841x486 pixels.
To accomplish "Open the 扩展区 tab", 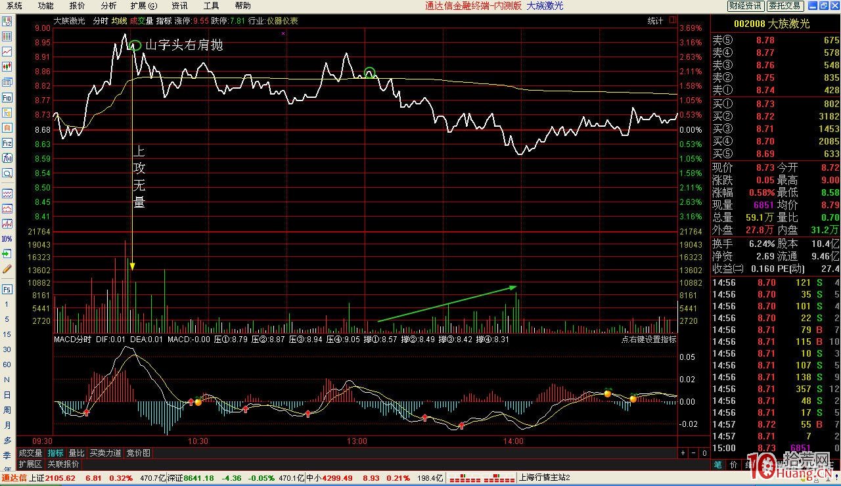I will click(x=30, y=464).
